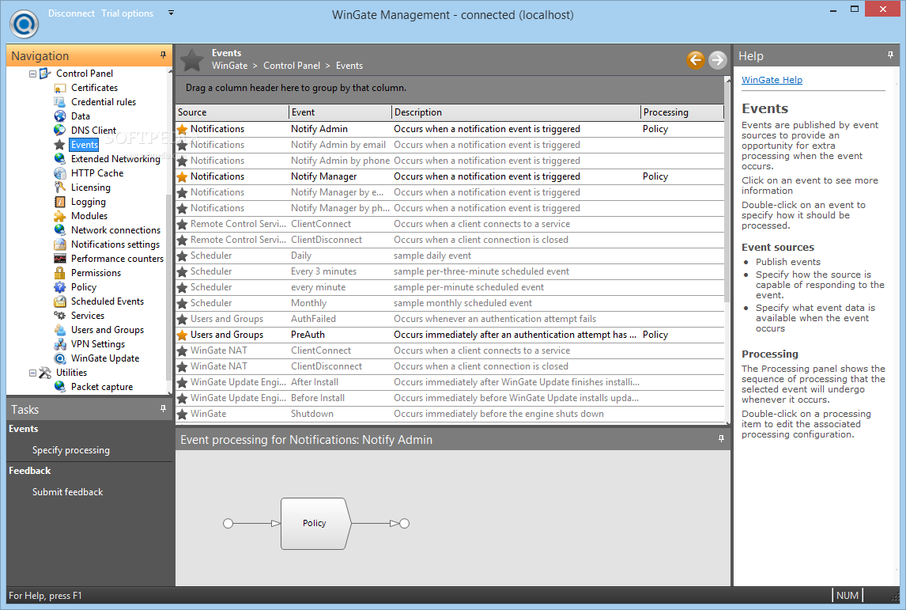906x610 pixels.
Task: Go to WinGate in the breadcrumb
Action: [x=229, y=66]
